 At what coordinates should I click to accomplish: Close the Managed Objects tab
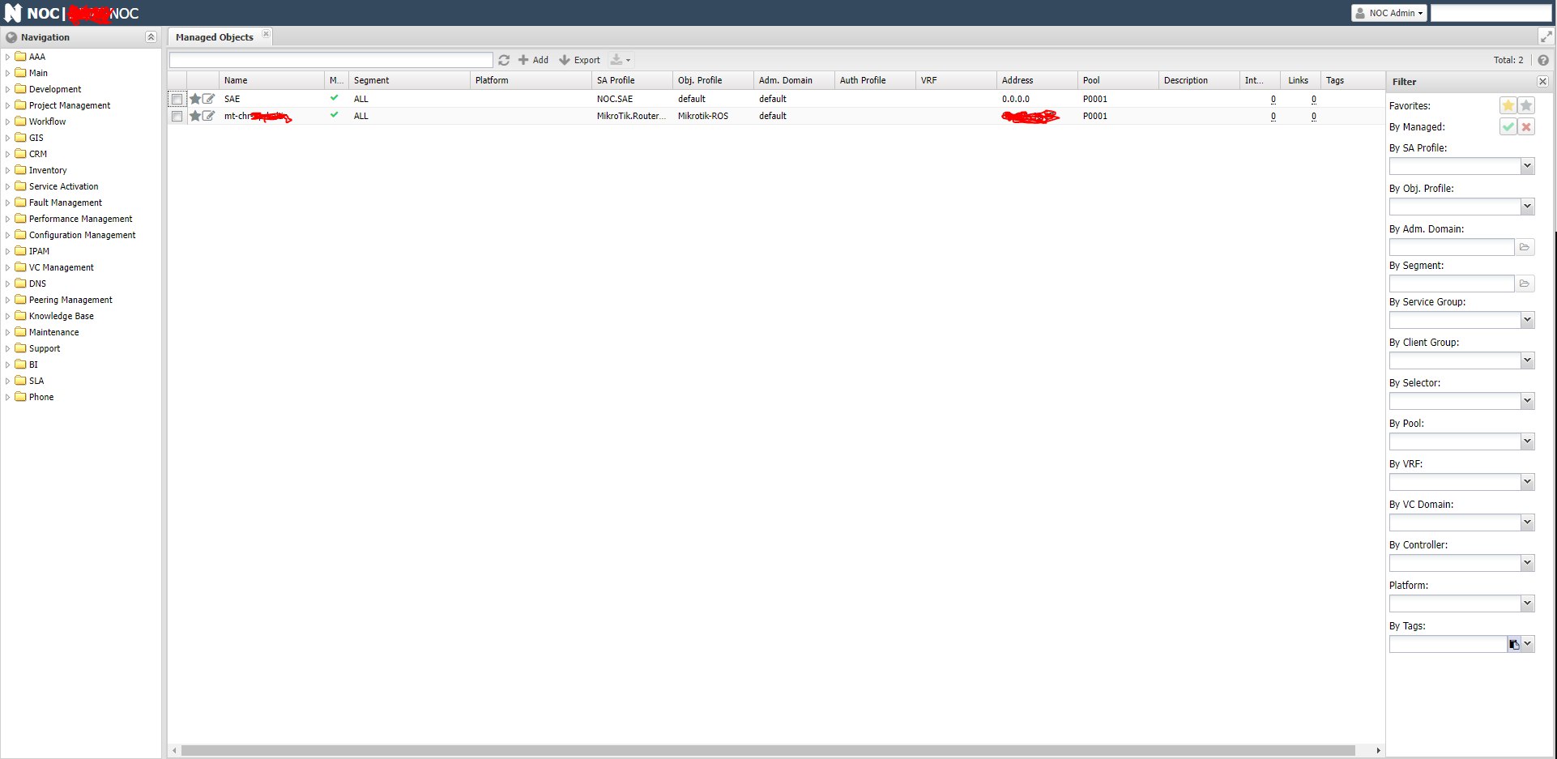[266, 34]
